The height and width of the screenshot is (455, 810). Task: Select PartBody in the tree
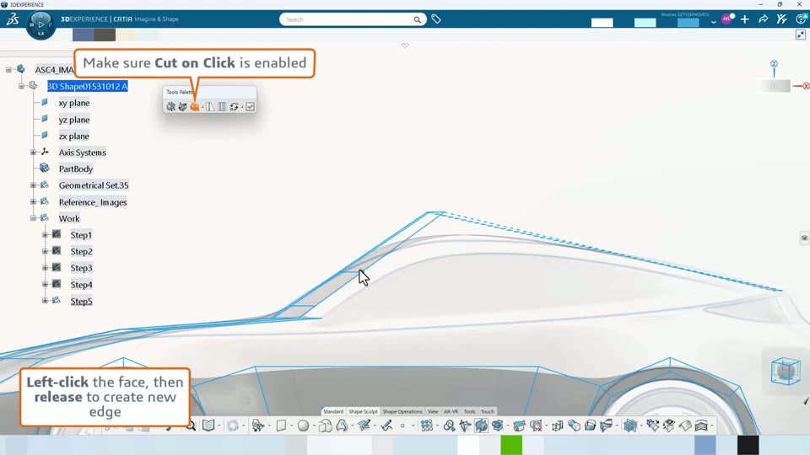point(76,169)
